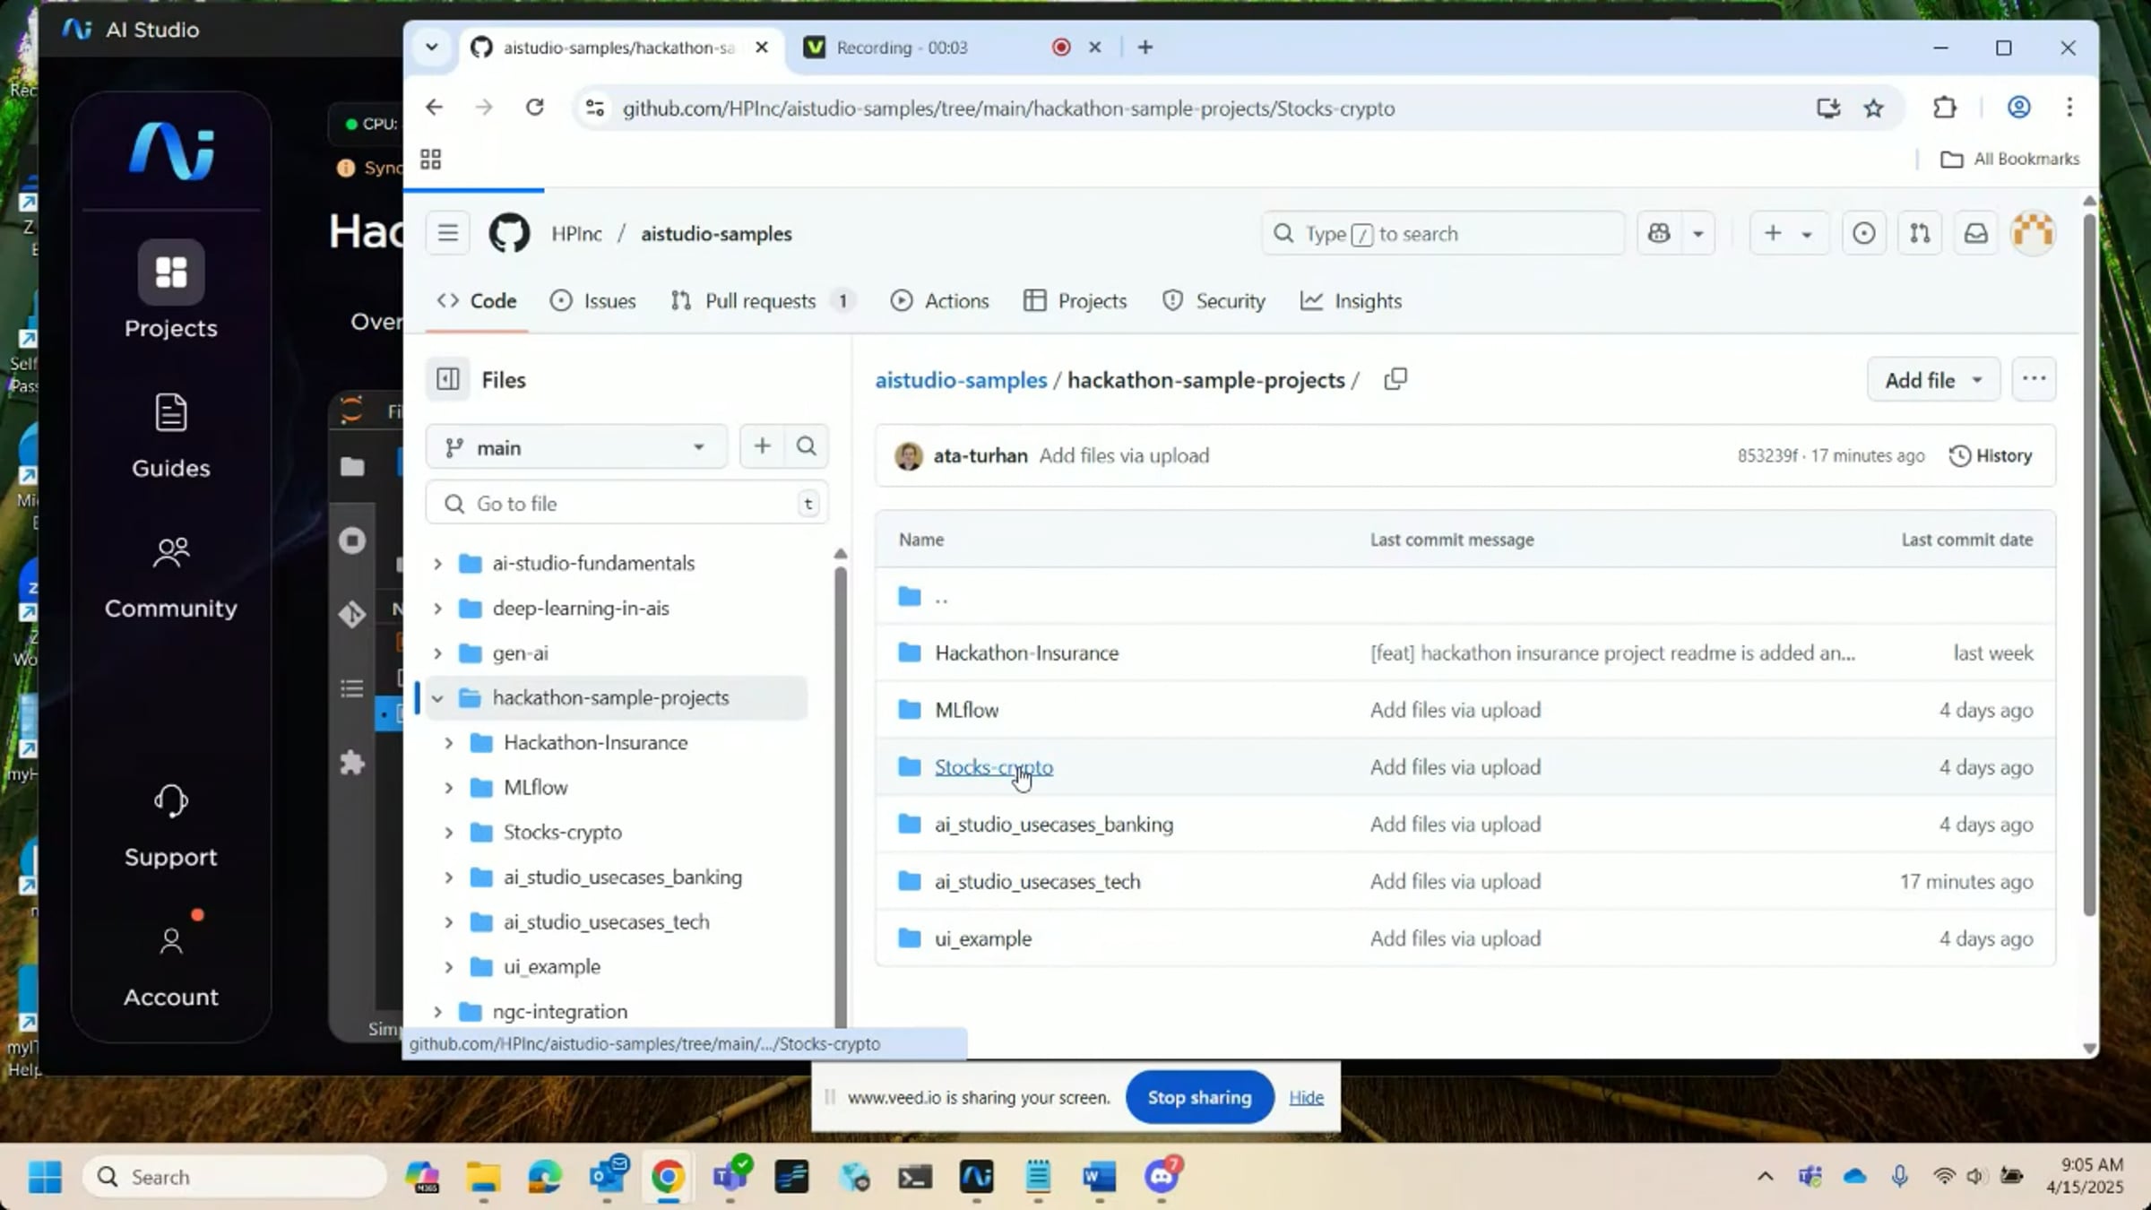The height and width of the screenshot is (1210, 2151).
Task: Open the create new plus dropdown in header
Action: coord(1789,234)
